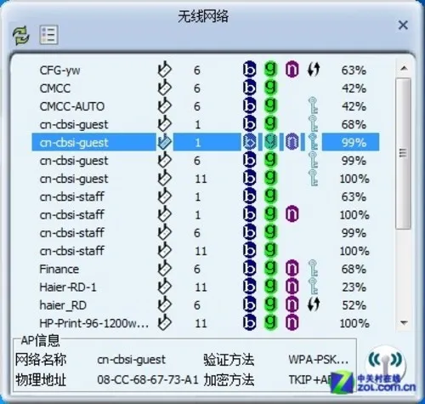Click the green refresh network list icon
The image size is (425, 404).
click(x=21, y=36)
